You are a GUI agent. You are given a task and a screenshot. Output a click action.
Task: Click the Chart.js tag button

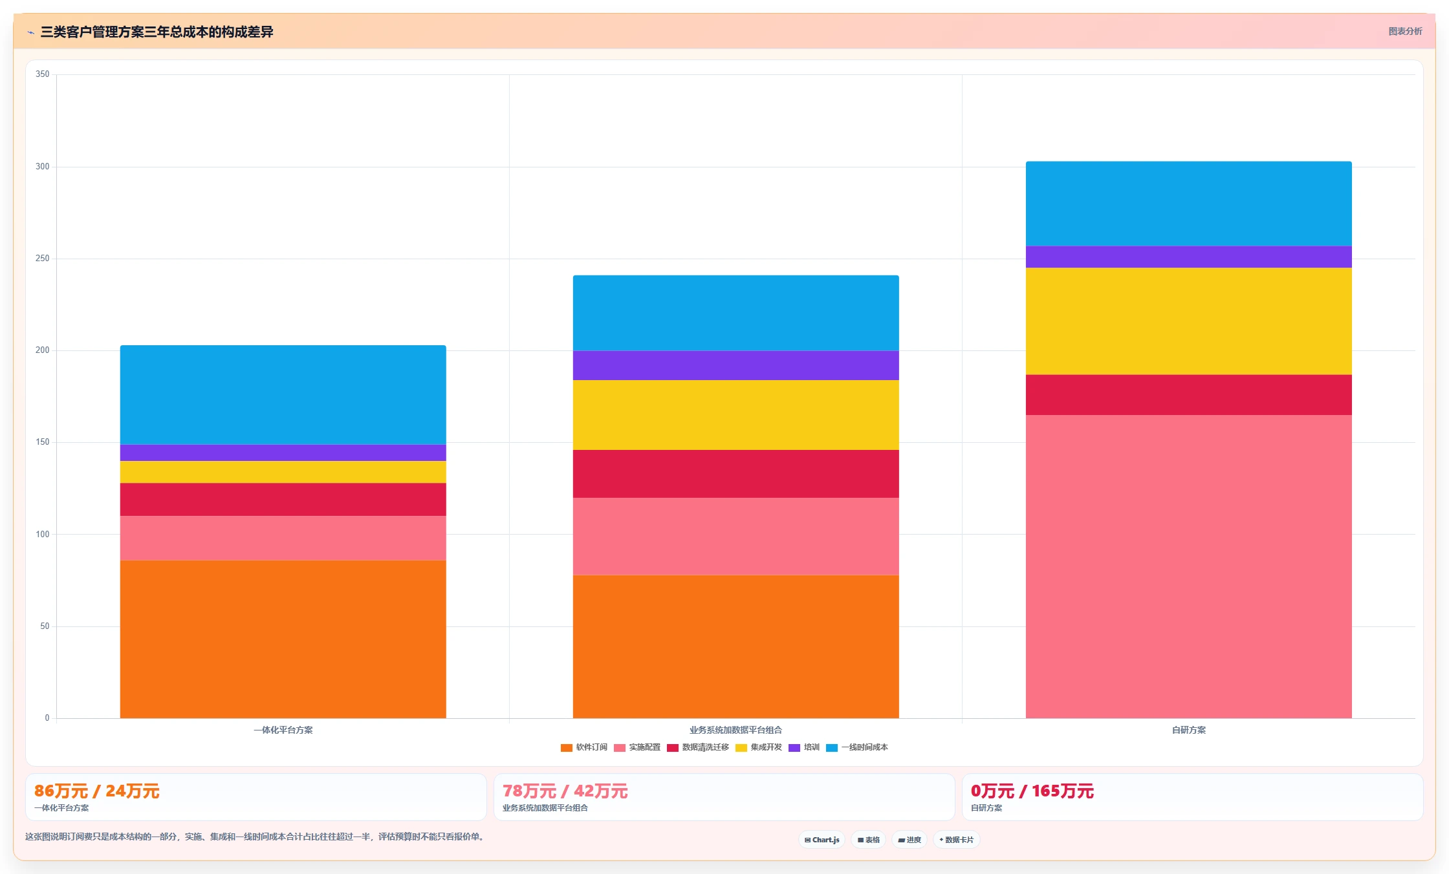coord(822,840)
